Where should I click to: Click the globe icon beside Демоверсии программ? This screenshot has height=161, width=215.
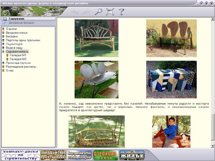pyautogui.click(x=5, y=23)
